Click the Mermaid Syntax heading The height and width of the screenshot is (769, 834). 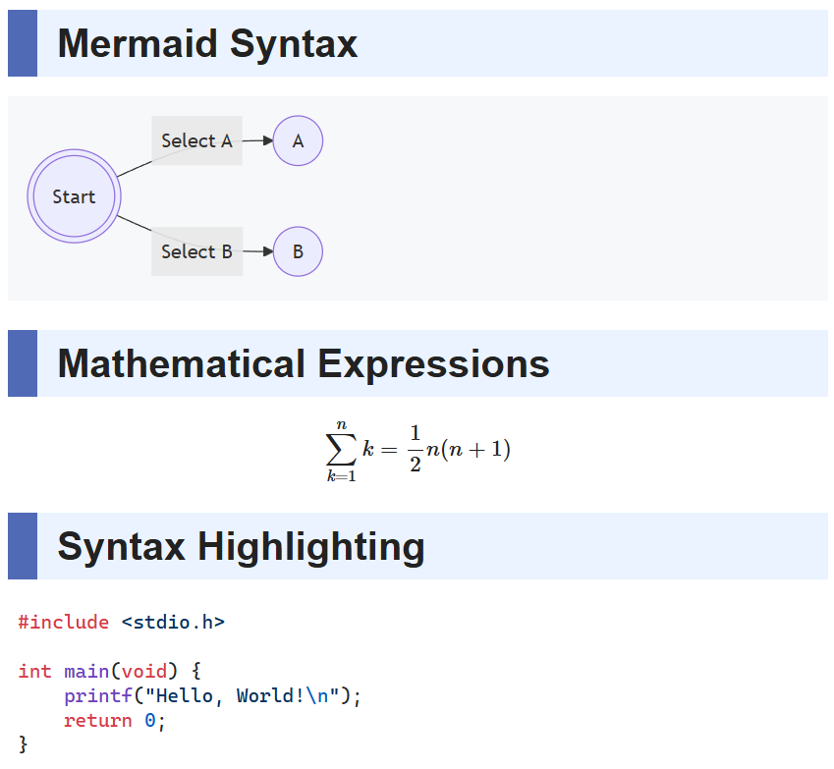(x=207, y=44)
